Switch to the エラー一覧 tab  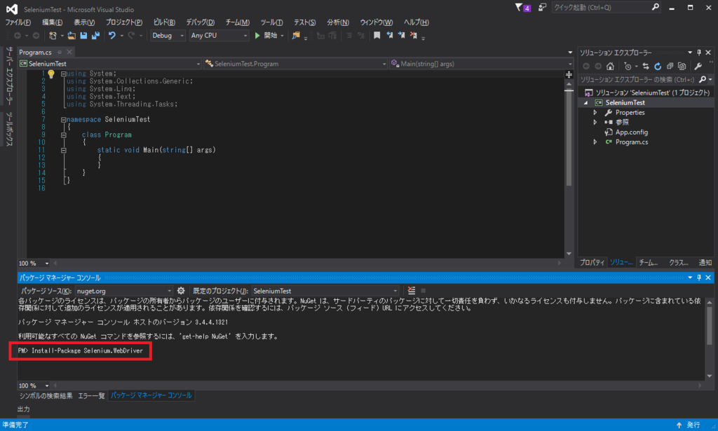tap(91, 396)
